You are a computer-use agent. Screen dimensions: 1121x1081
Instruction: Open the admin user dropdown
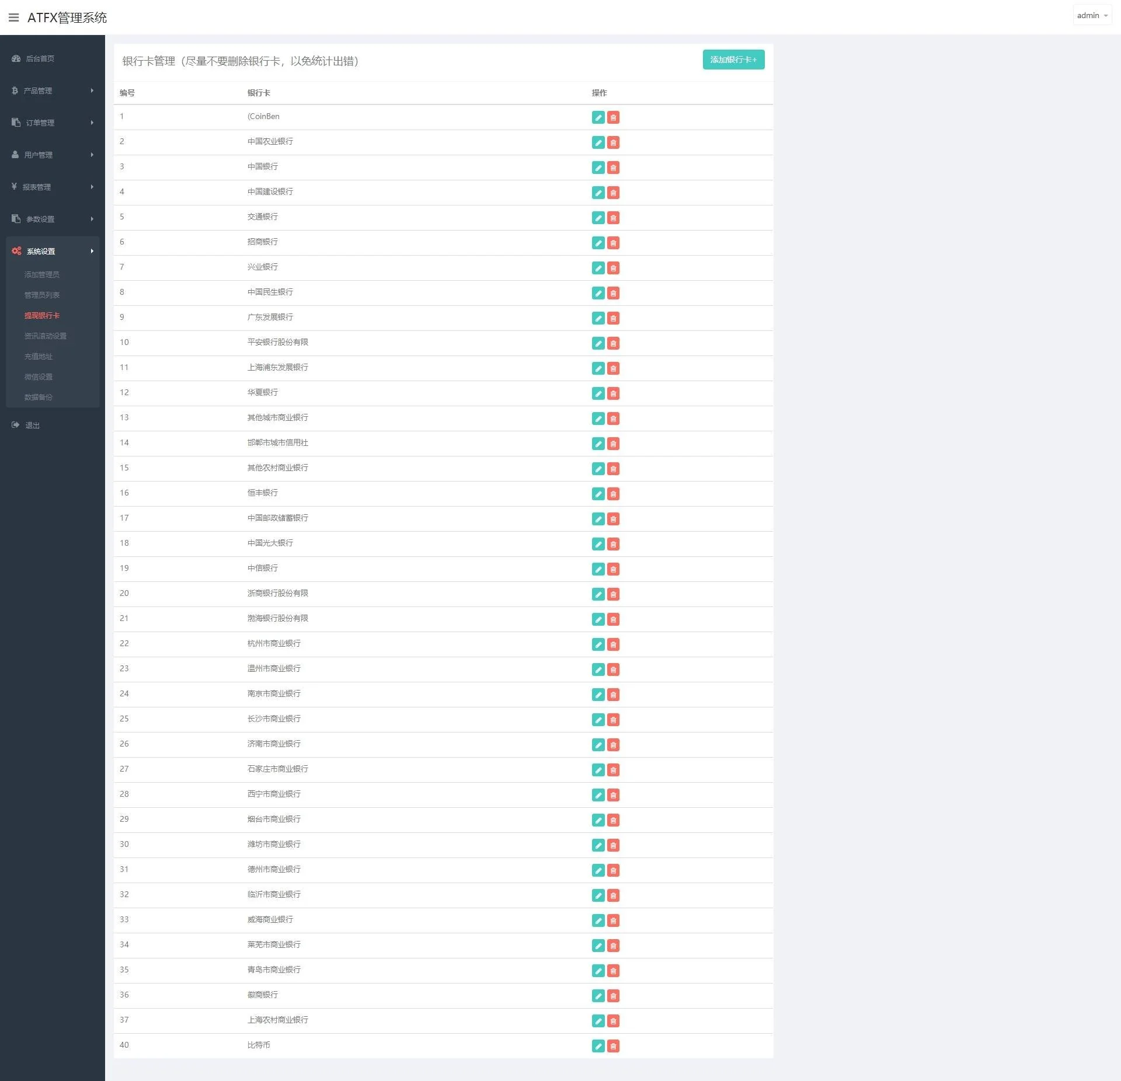pos(1092,15)
